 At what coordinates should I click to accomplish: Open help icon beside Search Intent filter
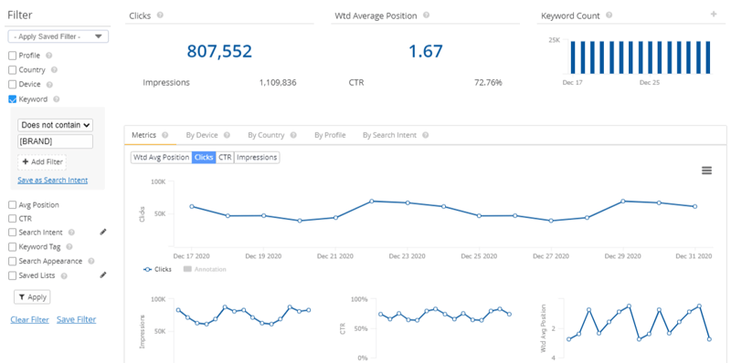point(71,233)
